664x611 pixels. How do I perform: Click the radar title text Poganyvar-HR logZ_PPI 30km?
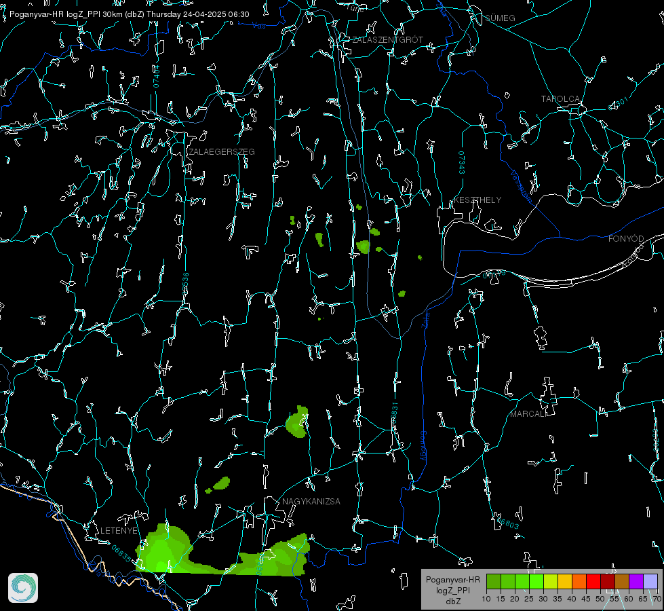(66, 14)
